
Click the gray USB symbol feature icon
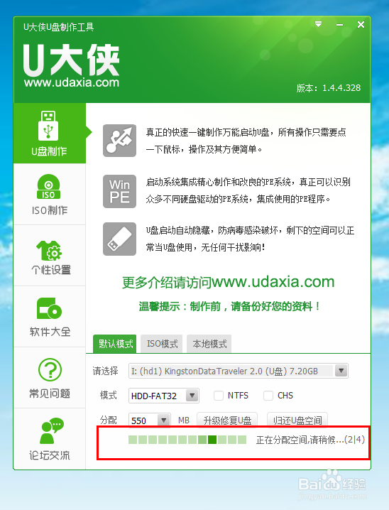click(119, 141)
